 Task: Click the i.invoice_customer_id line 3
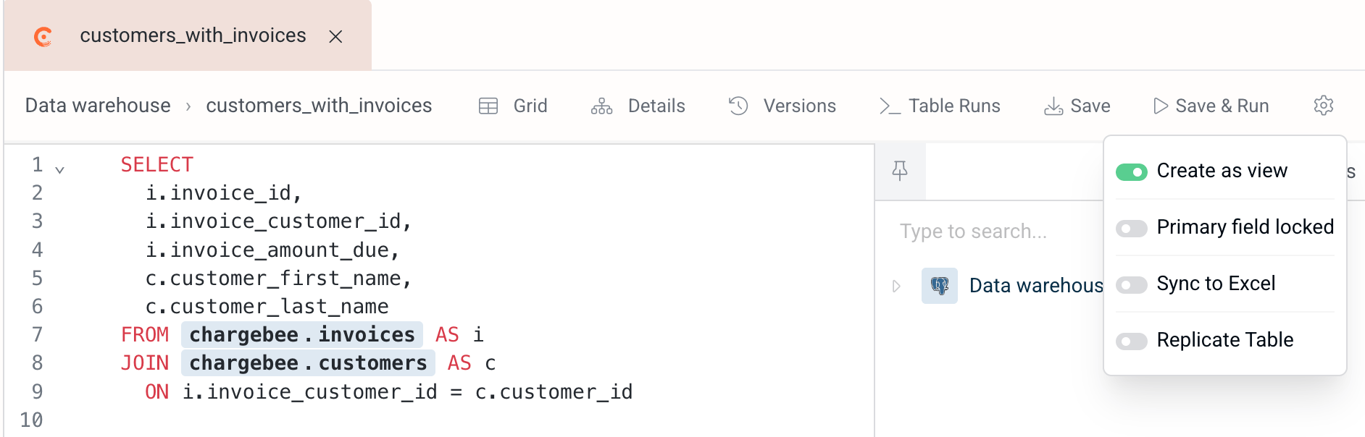click(x=279, y=221)
